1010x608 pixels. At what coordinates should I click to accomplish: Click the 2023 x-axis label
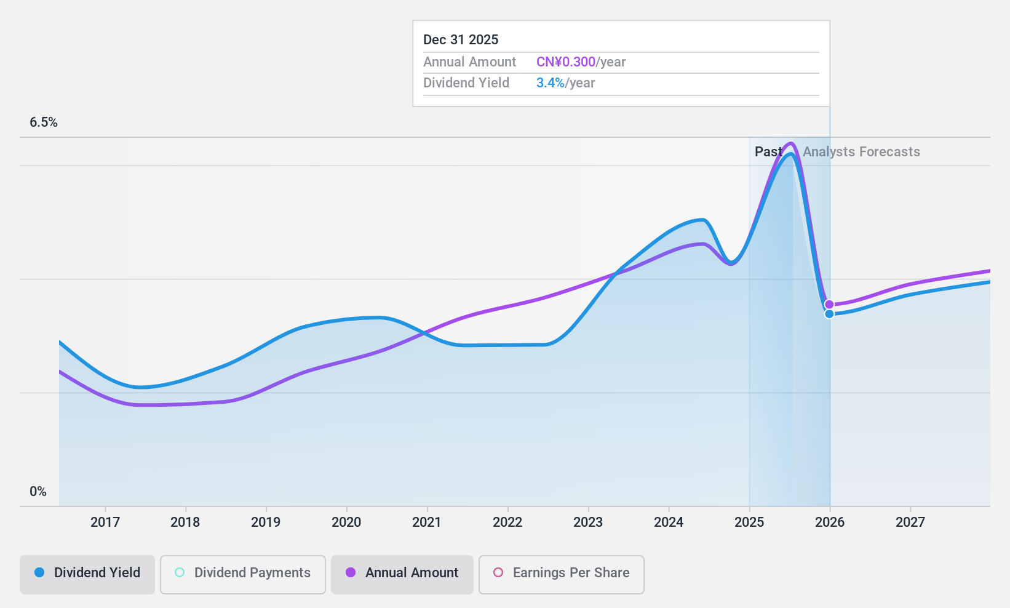coord(588,522)
